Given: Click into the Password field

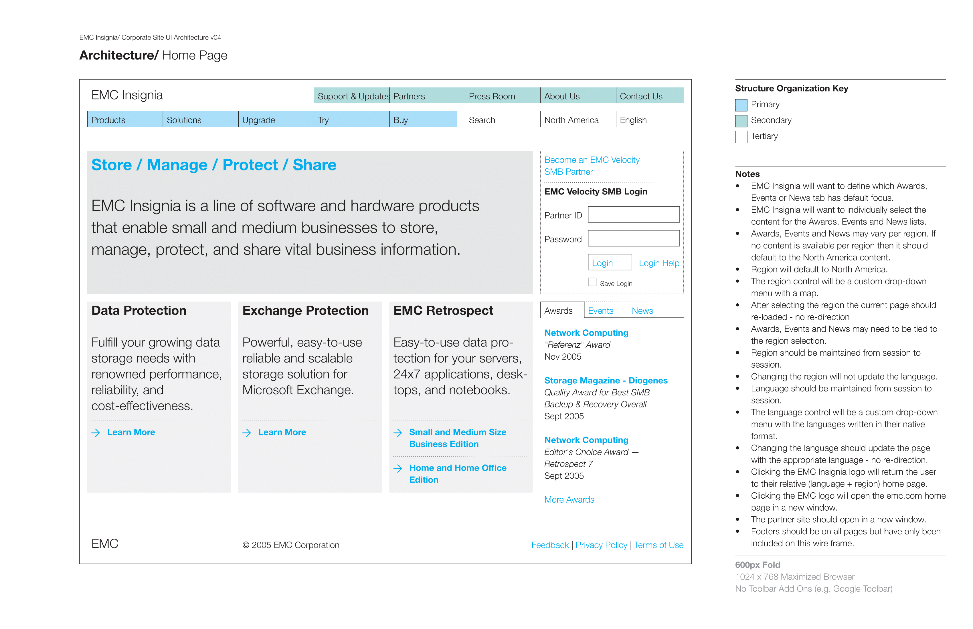Looking at the screenshot, I should click(x=634, y=238).
